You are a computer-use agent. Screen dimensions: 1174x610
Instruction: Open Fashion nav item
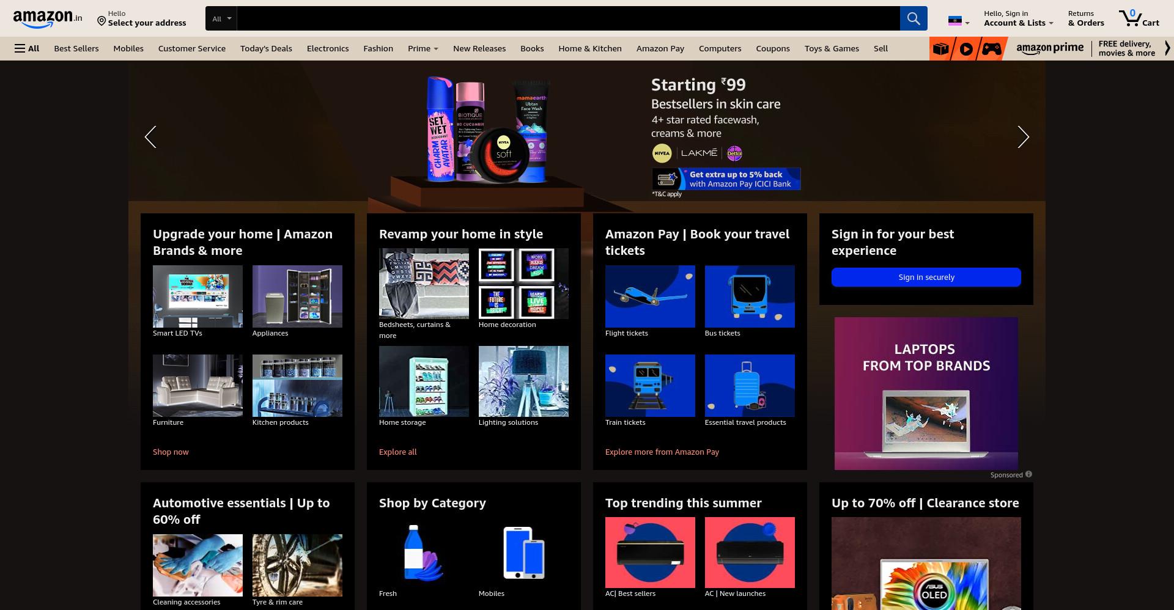point(378,48)
